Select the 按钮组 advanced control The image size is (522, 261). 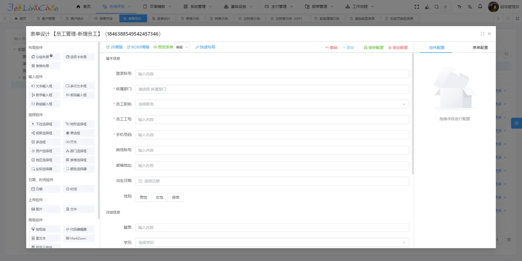(44, 229)
